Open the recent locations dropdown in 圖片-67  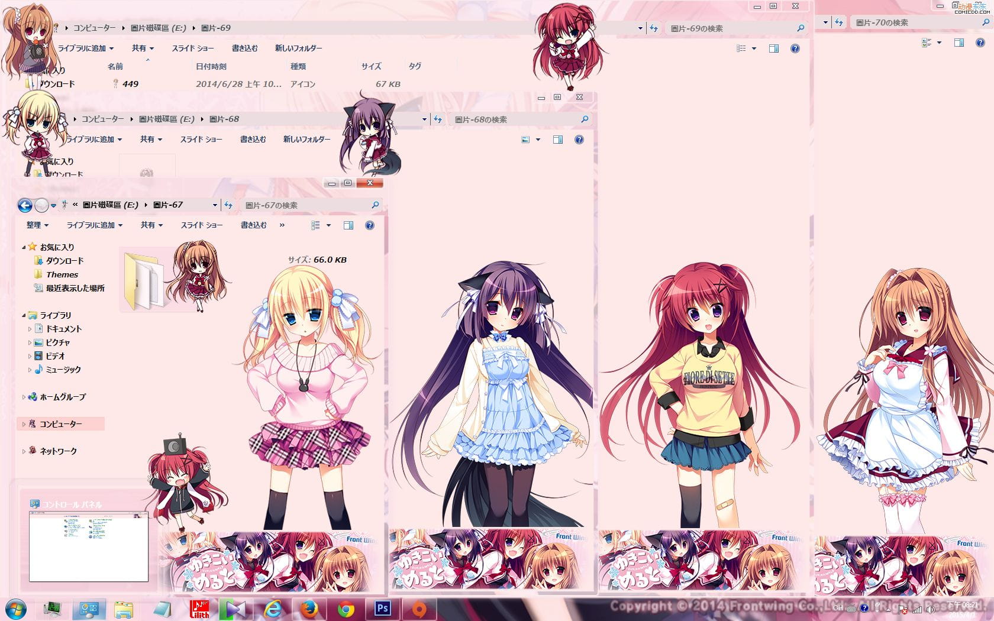[x=53, y=205]
